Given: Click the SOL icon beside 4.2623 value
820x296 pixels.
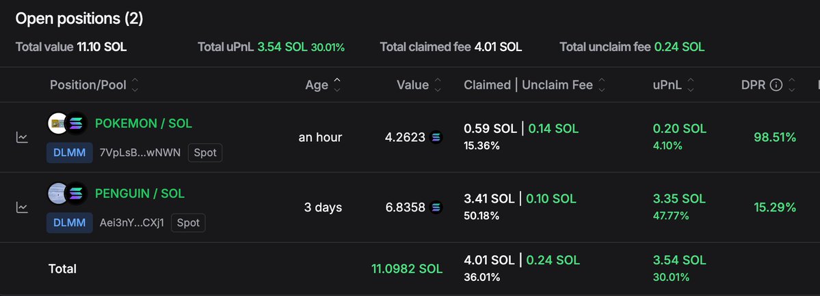Looking at the screenshot, I should 436,138.
